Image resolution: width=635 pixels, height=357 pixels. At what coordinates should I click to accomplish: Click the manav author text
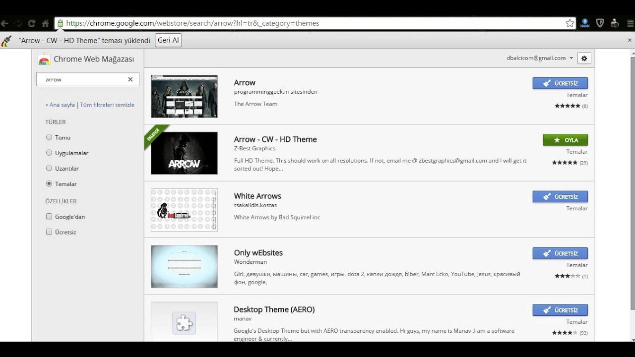pyautogui.click(x=243, y=318)
